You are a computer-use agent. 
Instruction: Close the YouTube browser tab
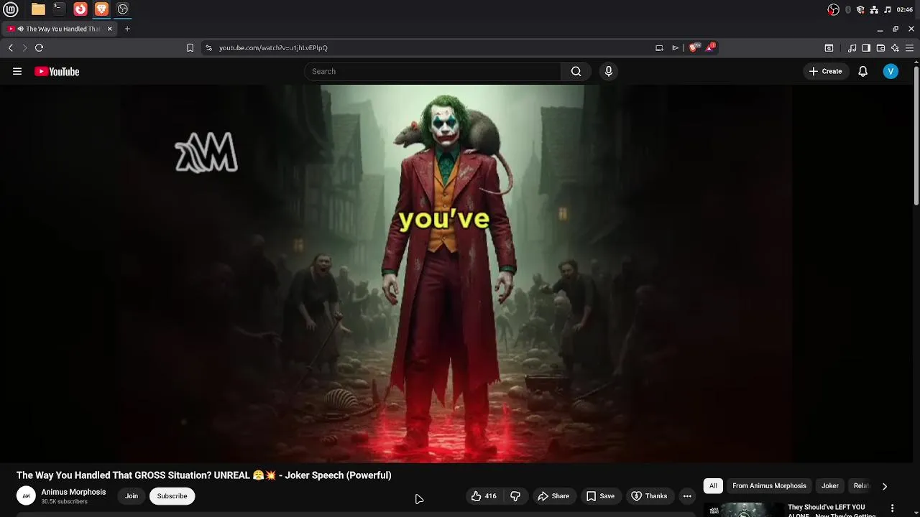110,29
